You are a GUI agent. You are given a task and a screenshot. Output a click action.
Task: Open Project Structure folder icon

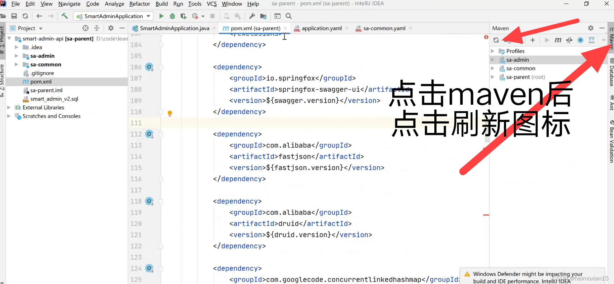tap(263, 16)
